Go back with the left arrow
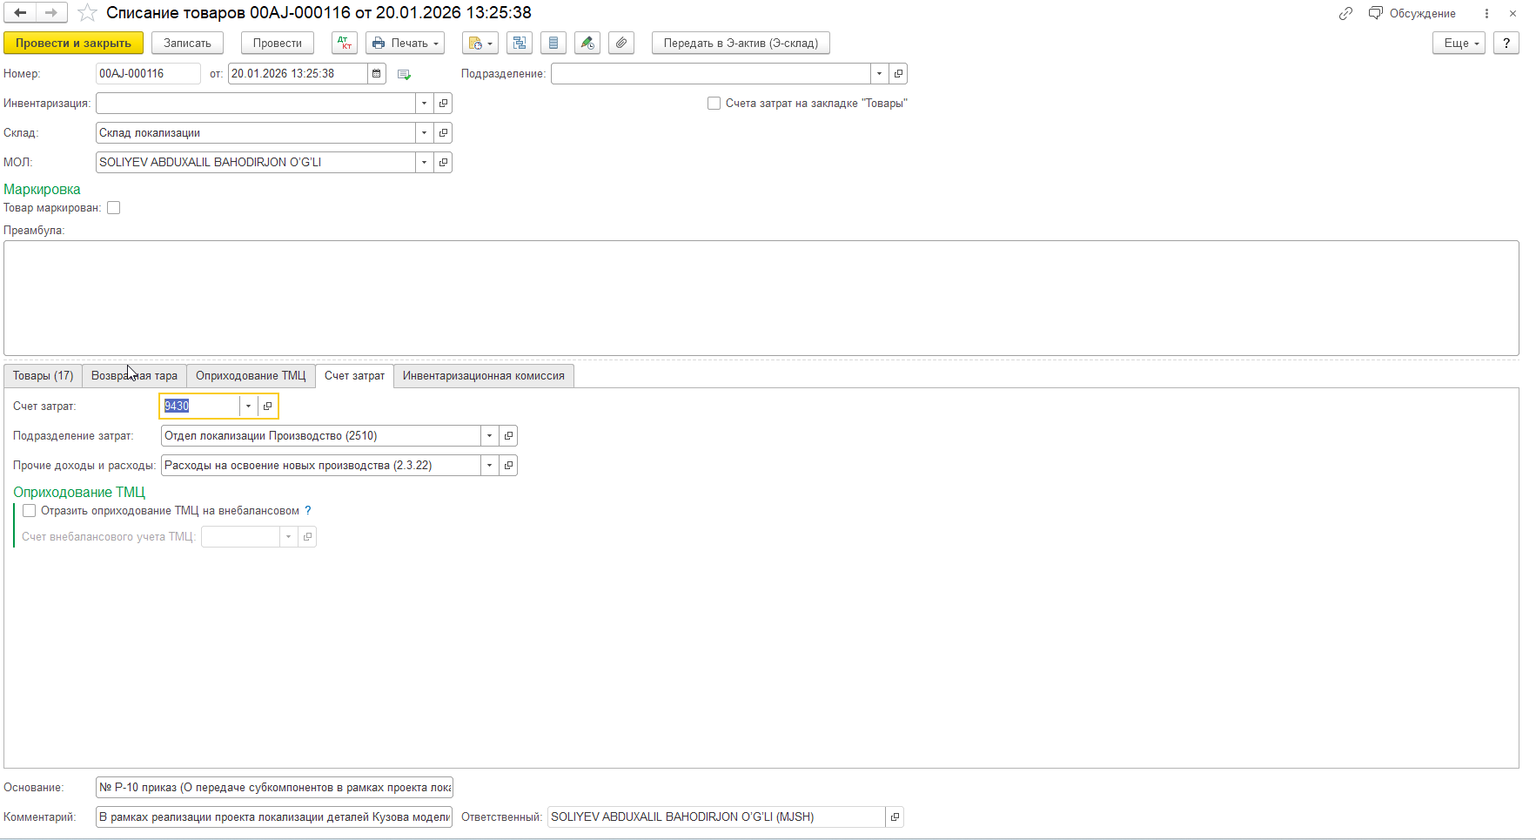Image resolution: width=1536 pixels, height=840 pixels. click(20, 13)
